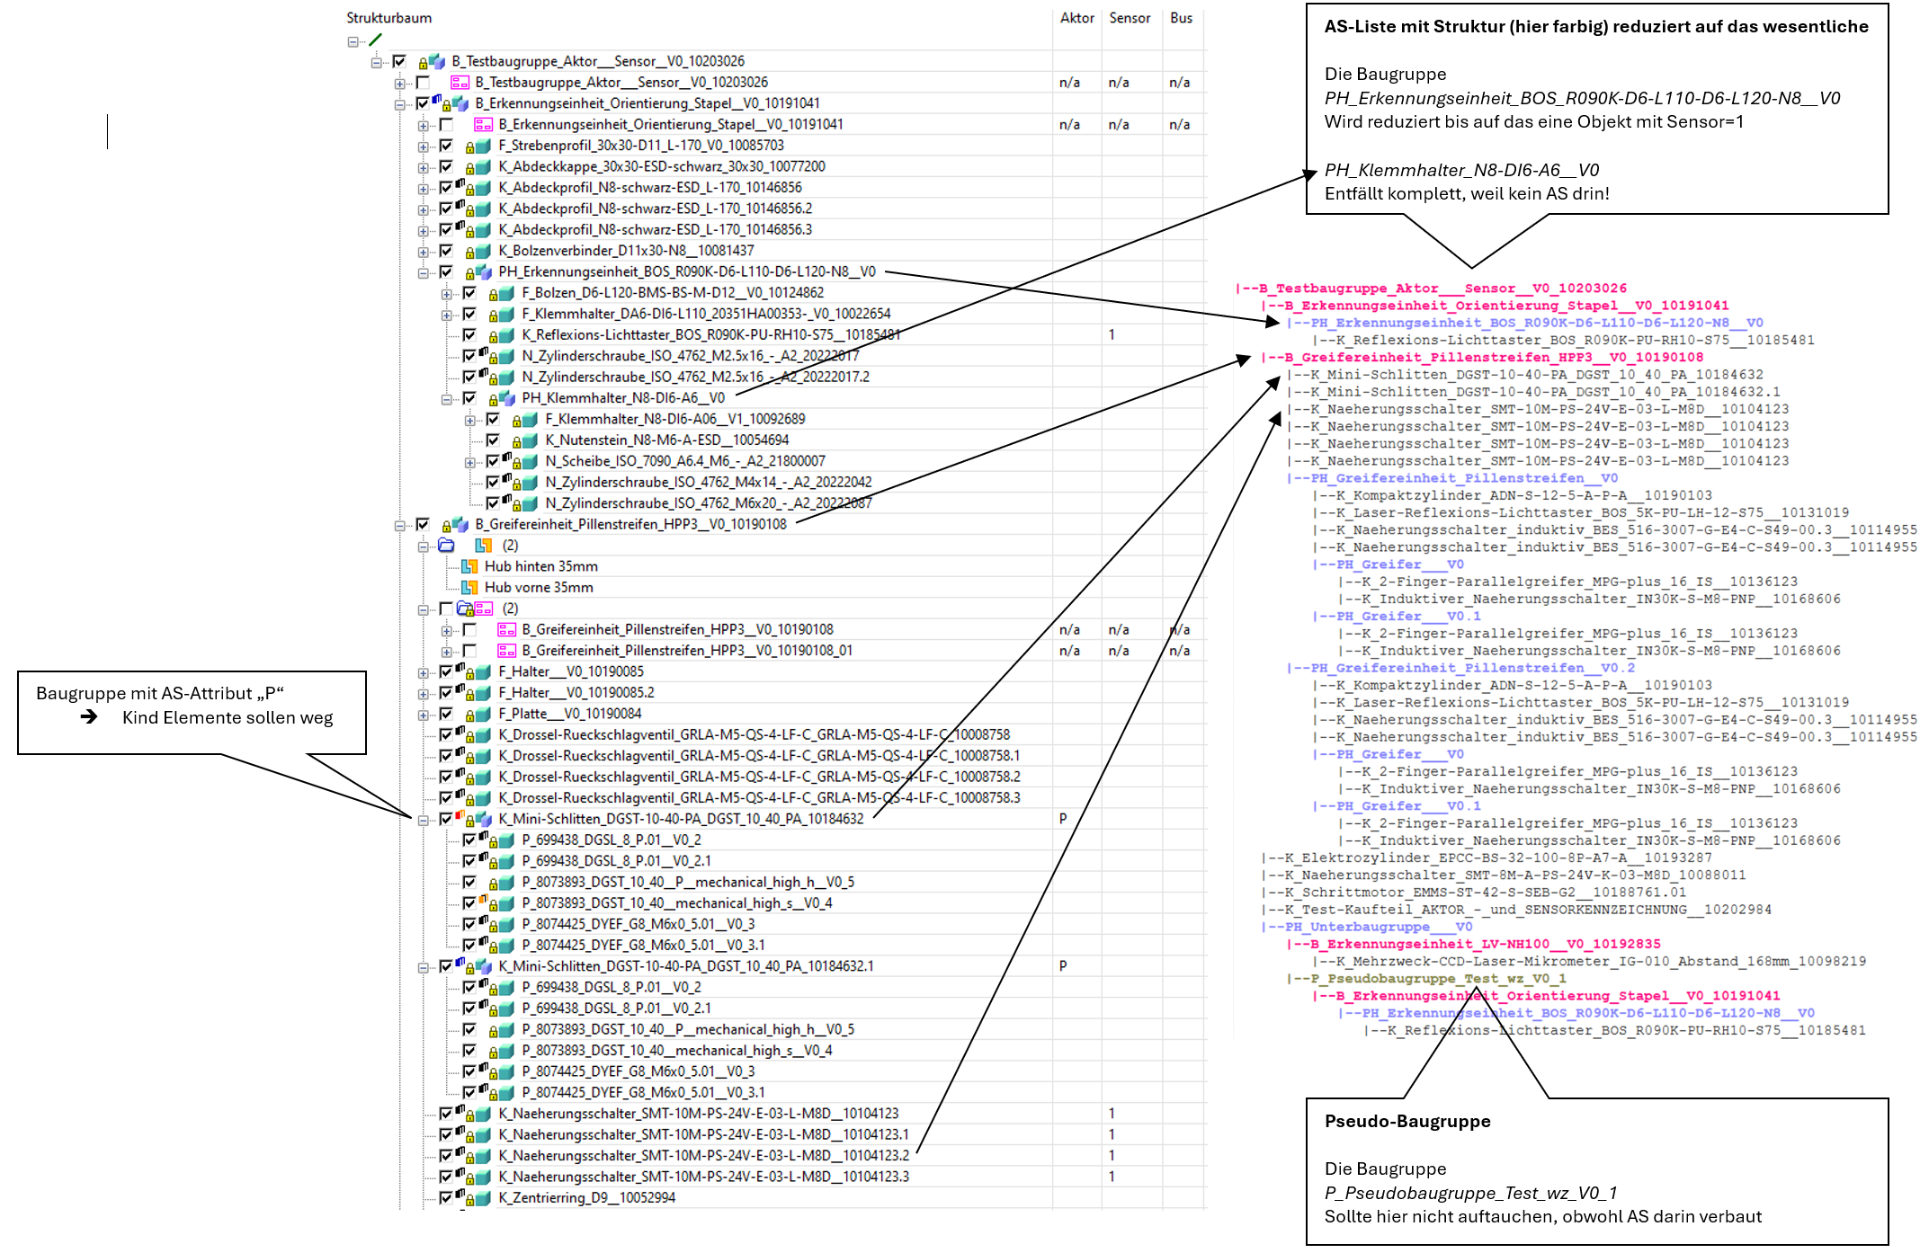Click the yellow Hub hinten 35mm configuration icon
This screenshot has height=1253, width=1929.
(469, 566)
